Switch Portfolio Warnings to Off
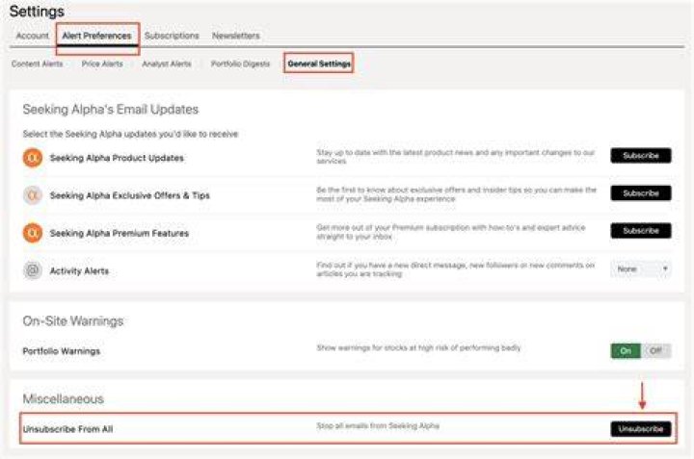 656,351
